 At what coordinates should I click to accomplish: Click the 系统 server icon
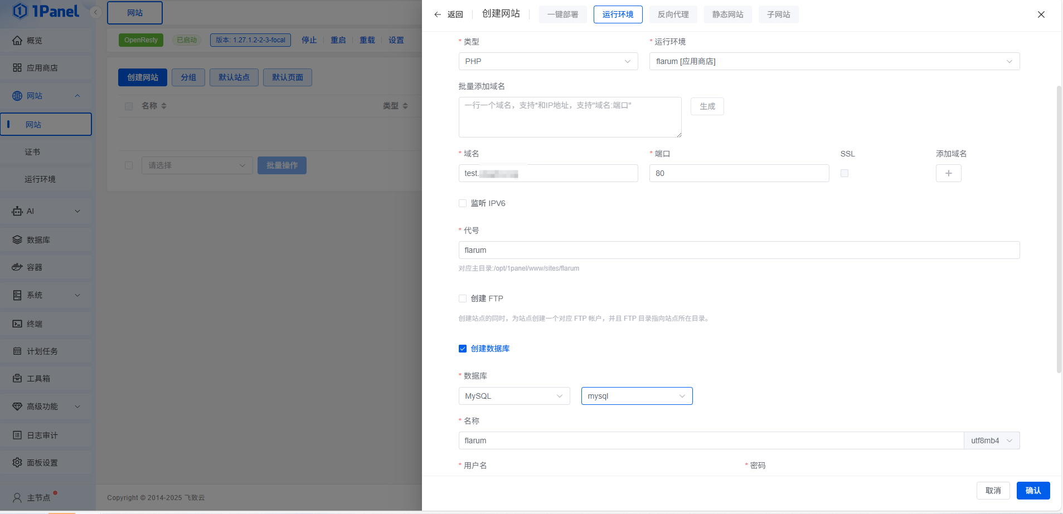coord(17,295)
